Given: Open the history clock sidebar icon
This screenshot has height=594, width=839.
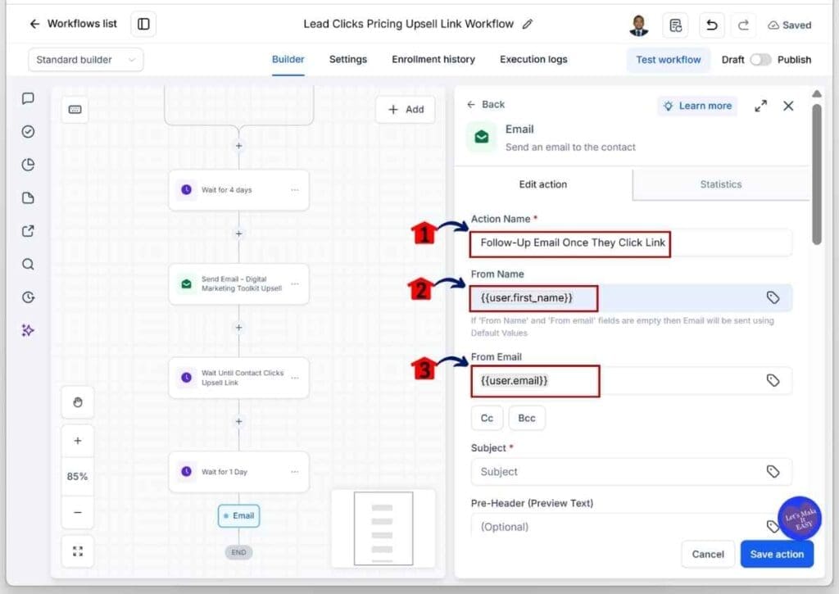Looking at the screenshot, I should tap(29, 297).
